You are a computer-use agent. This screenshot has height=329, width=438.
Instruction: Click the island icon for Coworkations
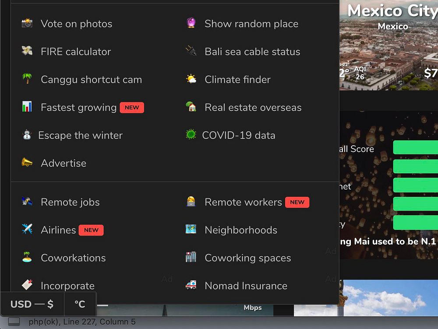pos(27,257)
